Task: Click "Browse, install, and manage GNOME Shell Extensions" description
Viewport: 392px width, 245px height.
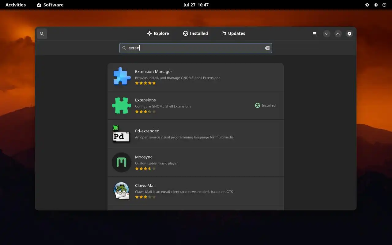Action: tap(178, 78)
